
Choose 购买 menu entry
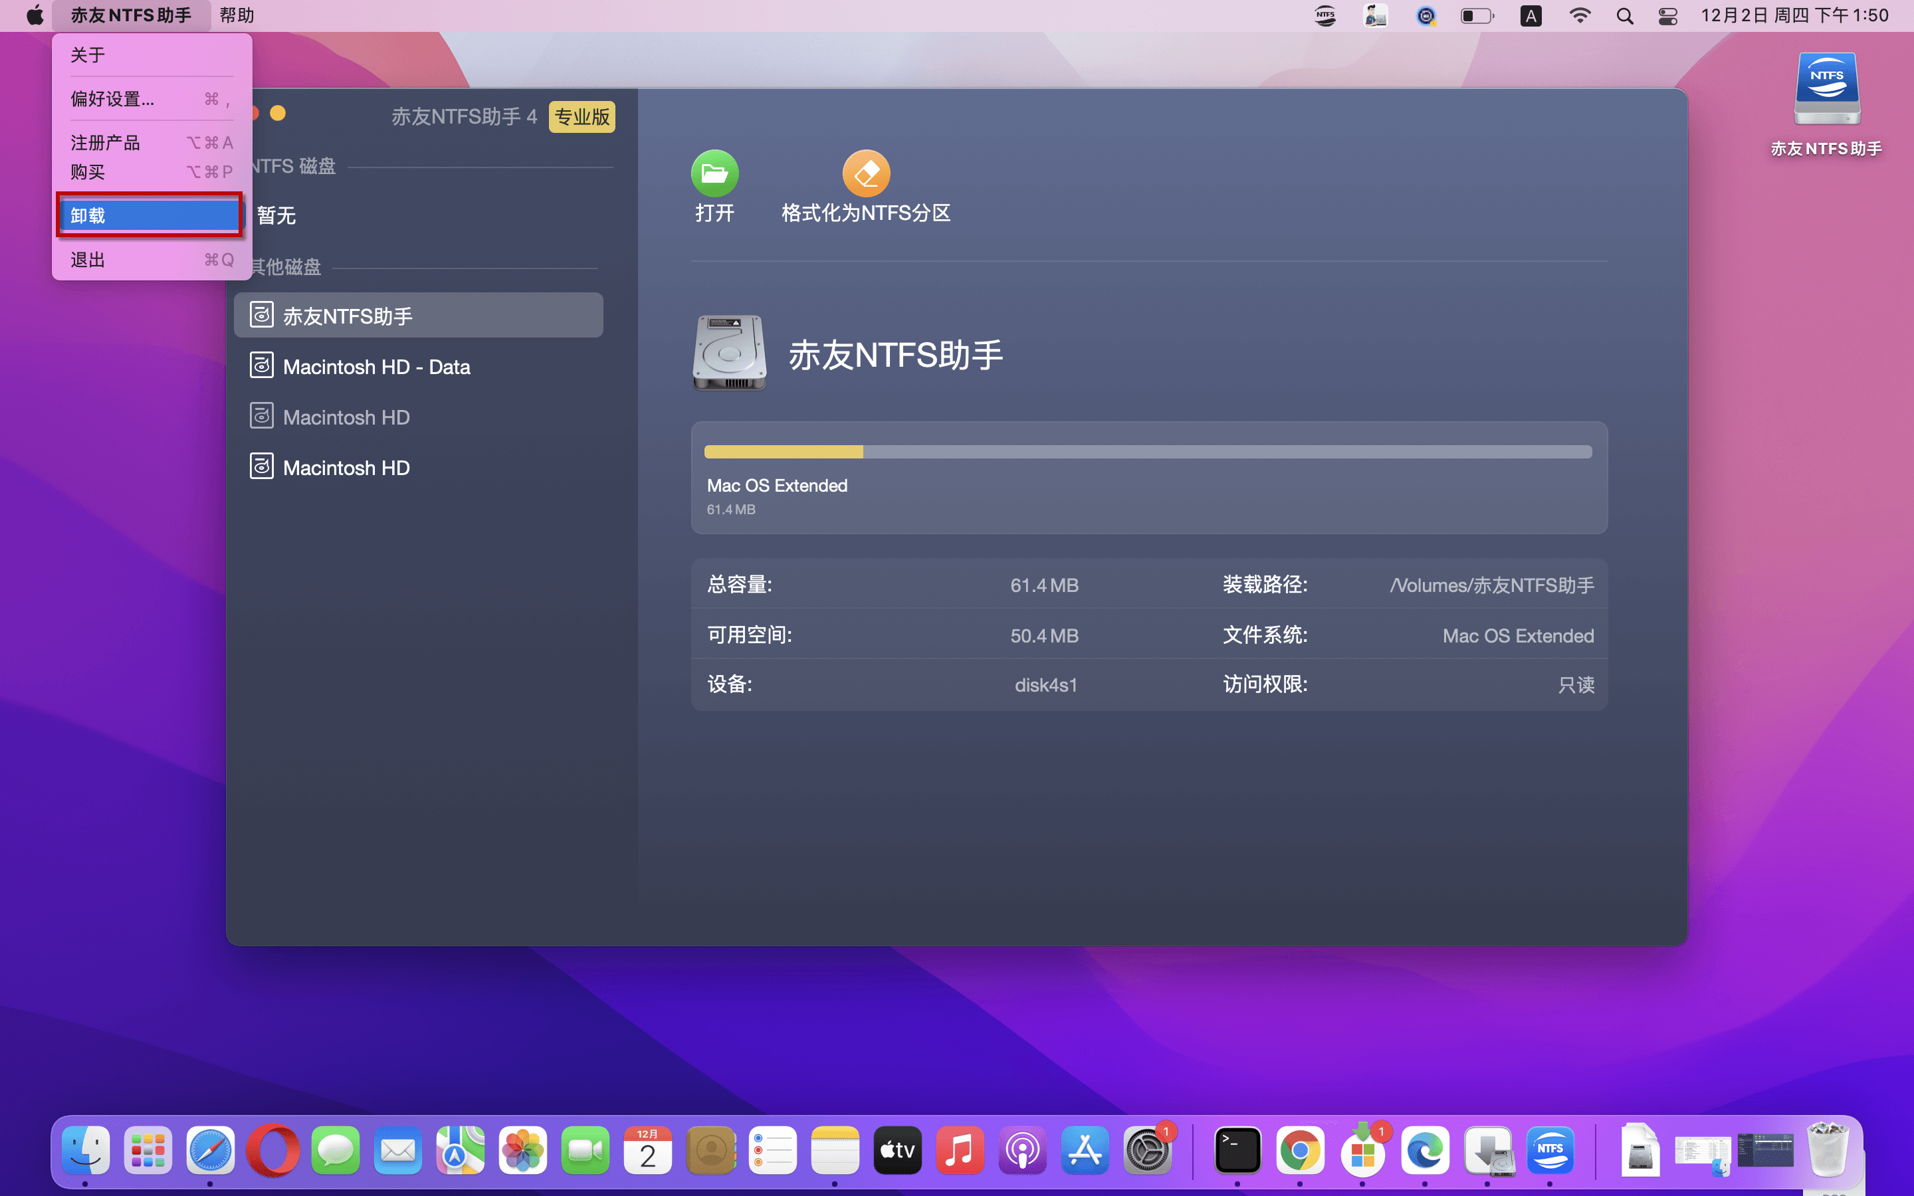coord(152,171)
